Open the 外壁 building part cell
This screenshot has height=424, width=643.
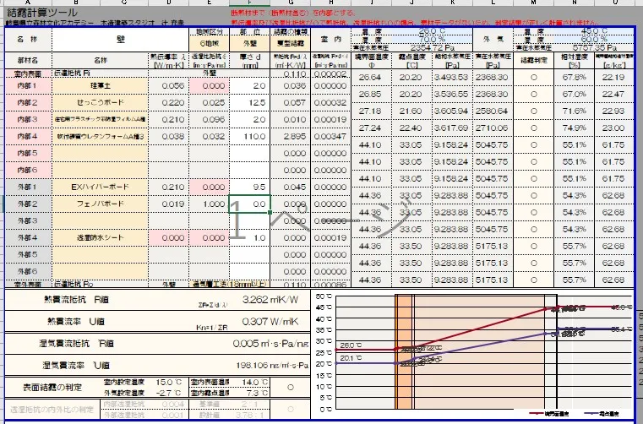pyautogui.click(x=249, y=41)
